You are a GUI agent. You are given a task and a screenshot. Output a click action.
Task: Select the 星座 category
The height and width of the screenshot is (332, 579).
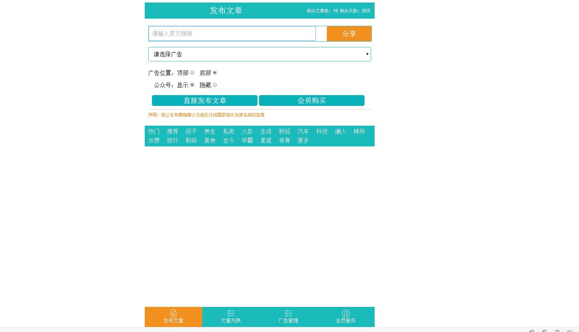(x=266, y=140)
